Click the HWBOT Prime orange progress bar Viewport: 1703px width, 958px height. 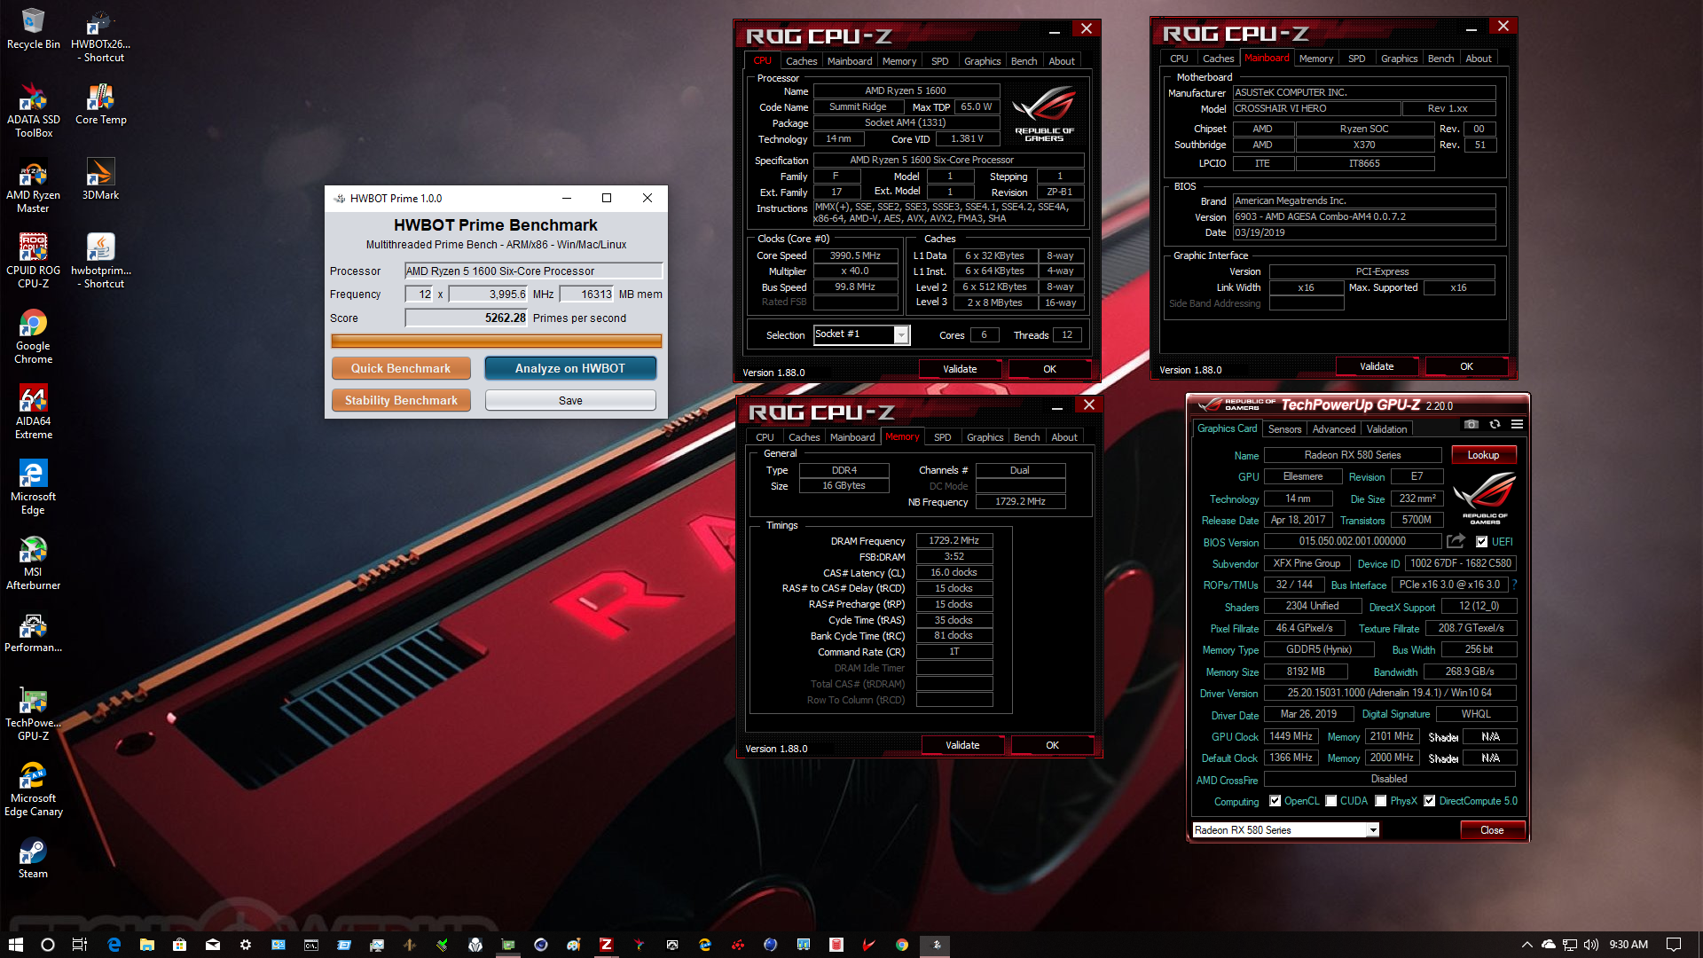[497, 341]
